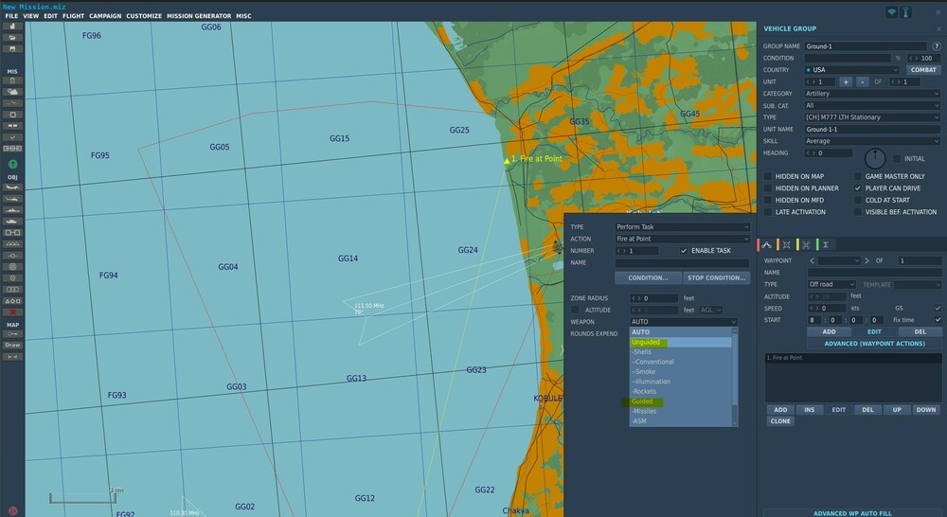Expand the Category Artillery dropdown
This screenshot has width=947, height=517.
click(x=871, y=94)
